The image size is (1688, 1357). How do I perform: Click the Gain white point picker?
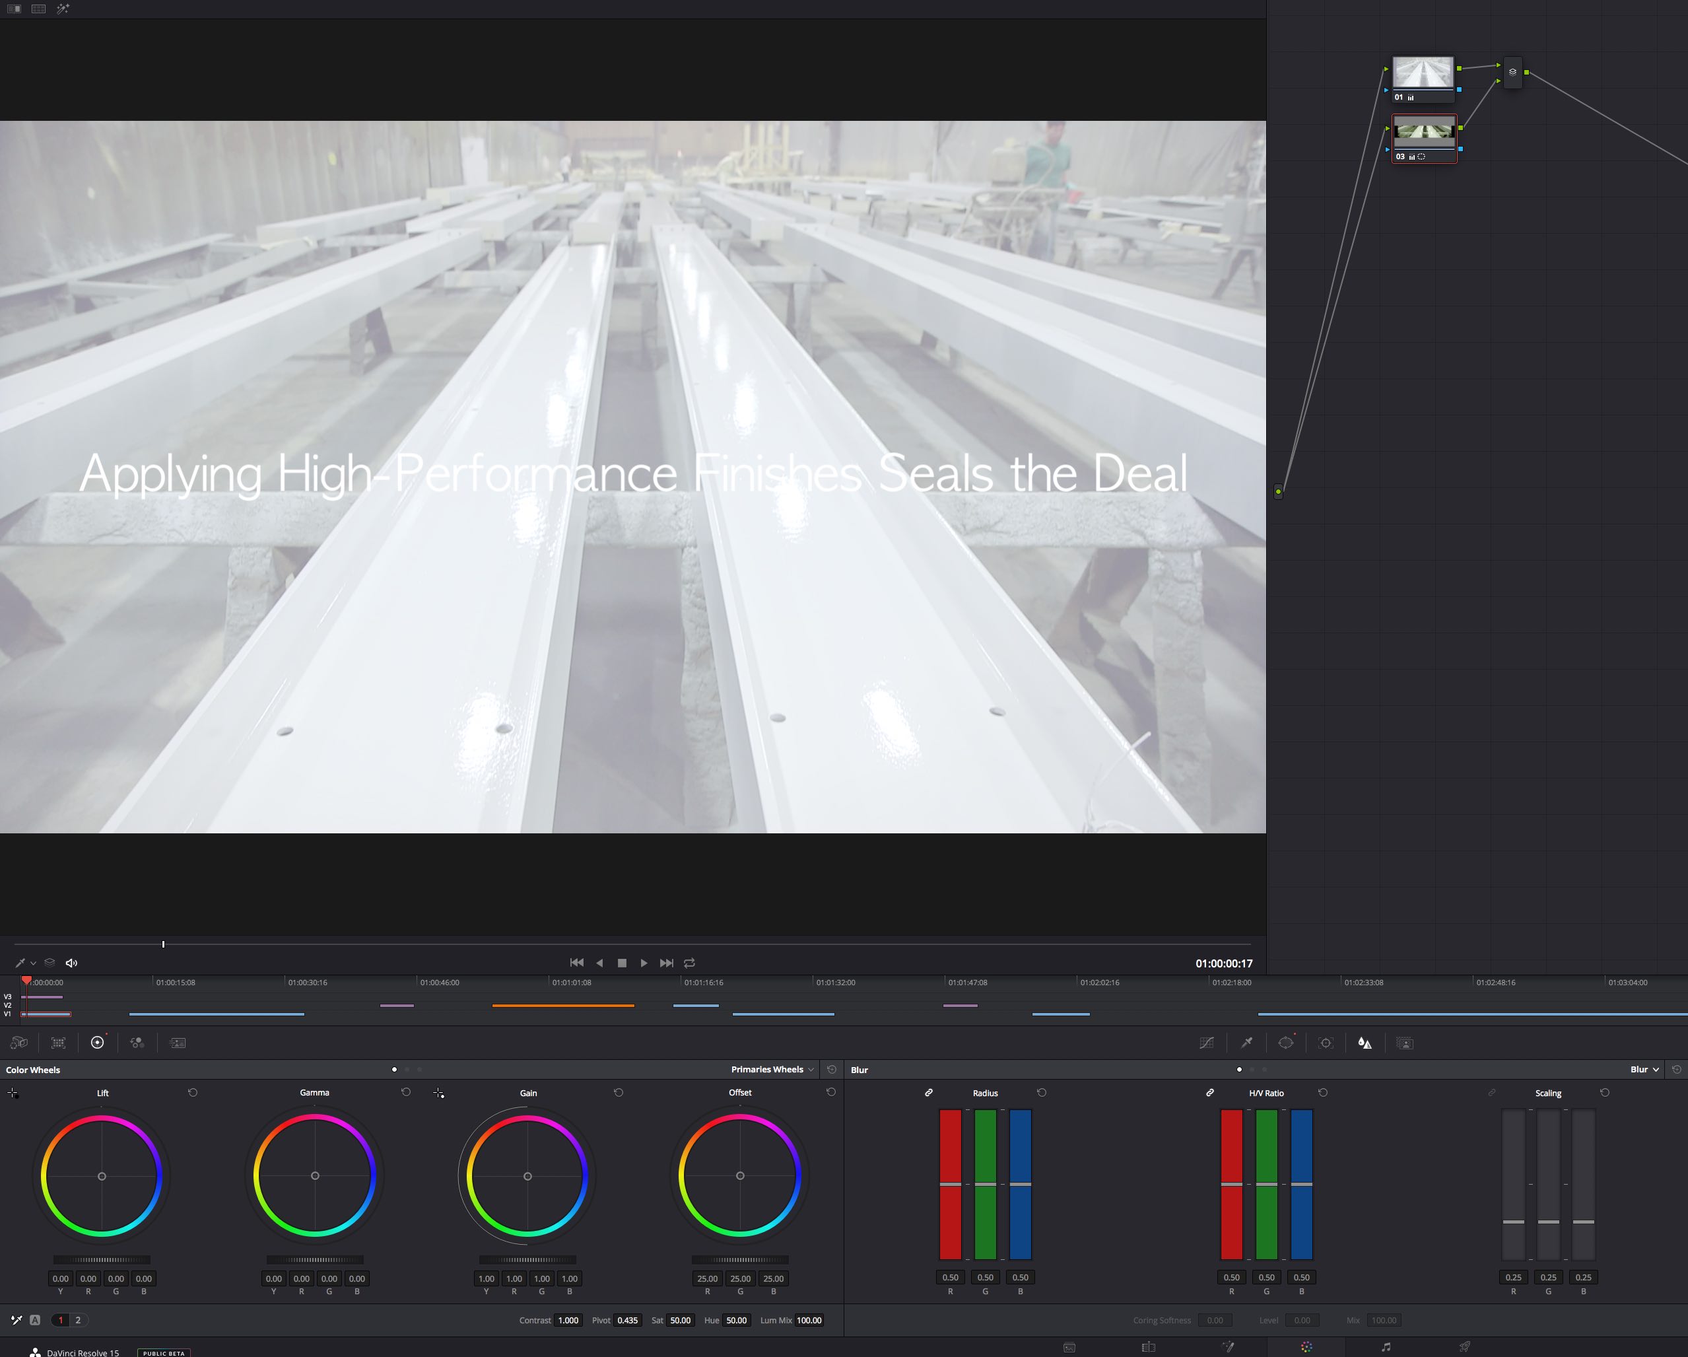(x=438, y=1093)
